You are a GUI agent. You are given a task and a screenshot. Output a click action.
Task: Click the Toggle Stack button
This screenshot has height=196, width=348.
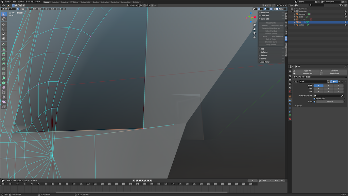click(x=334, y=73)
